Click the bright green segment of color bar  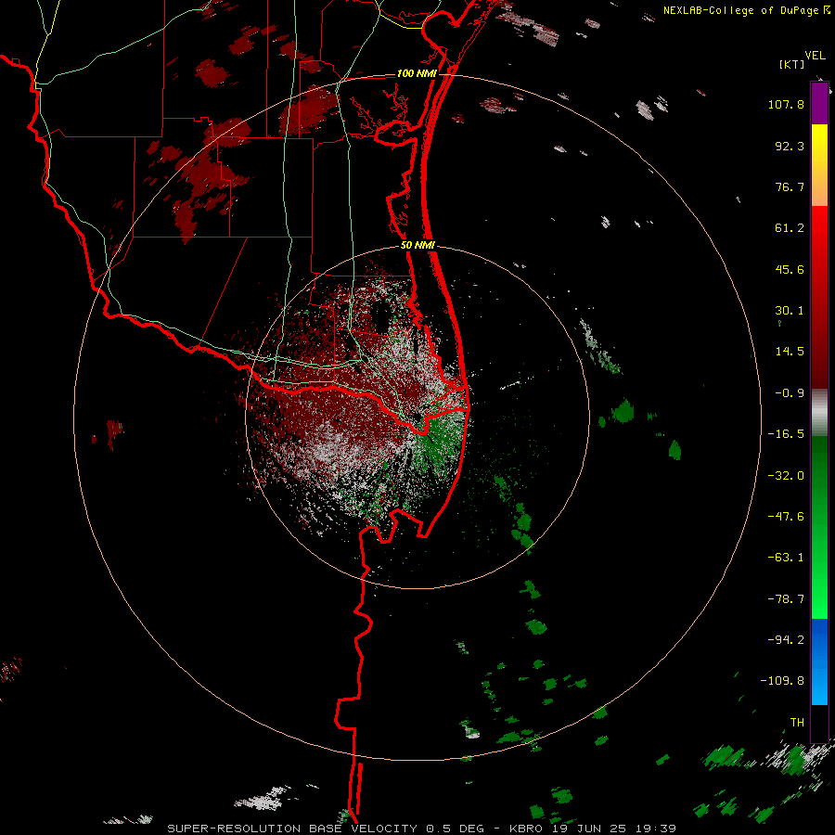pos(819,527)
